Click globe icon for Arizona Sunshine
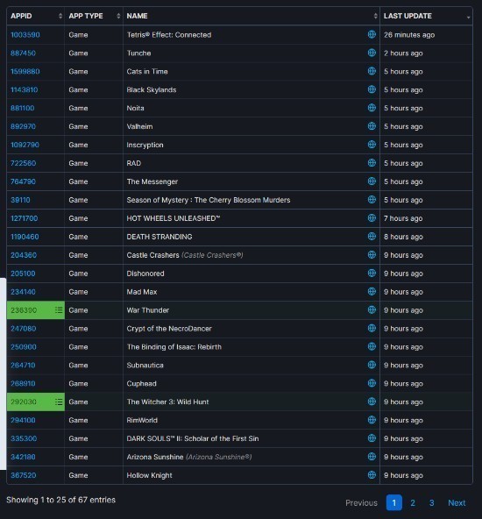482x519 pixels. 372,457
